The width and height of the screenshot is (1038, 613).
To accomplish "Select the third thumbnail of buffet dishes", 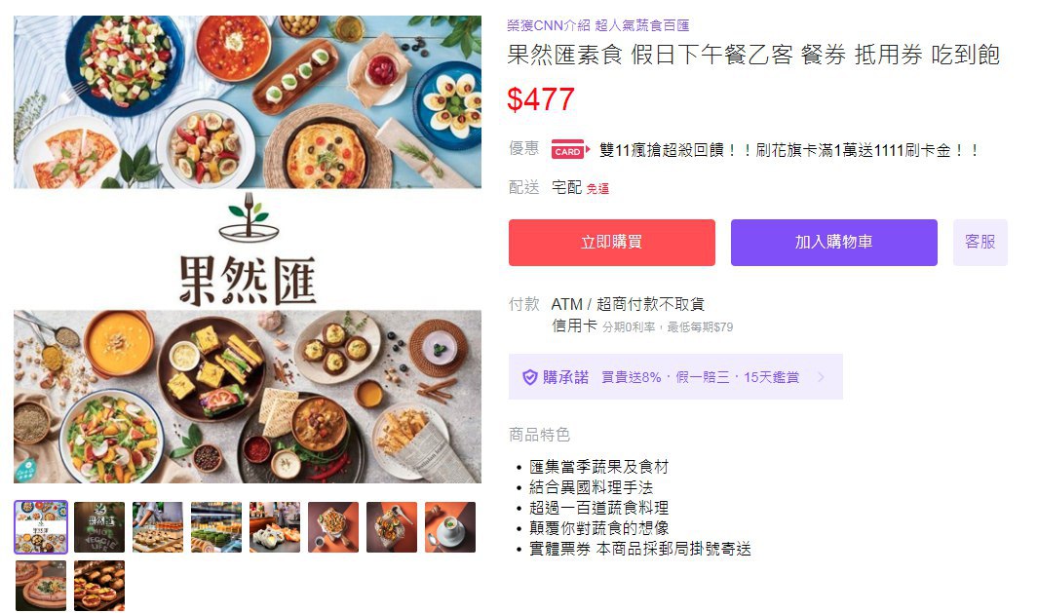I will (158, 527).
